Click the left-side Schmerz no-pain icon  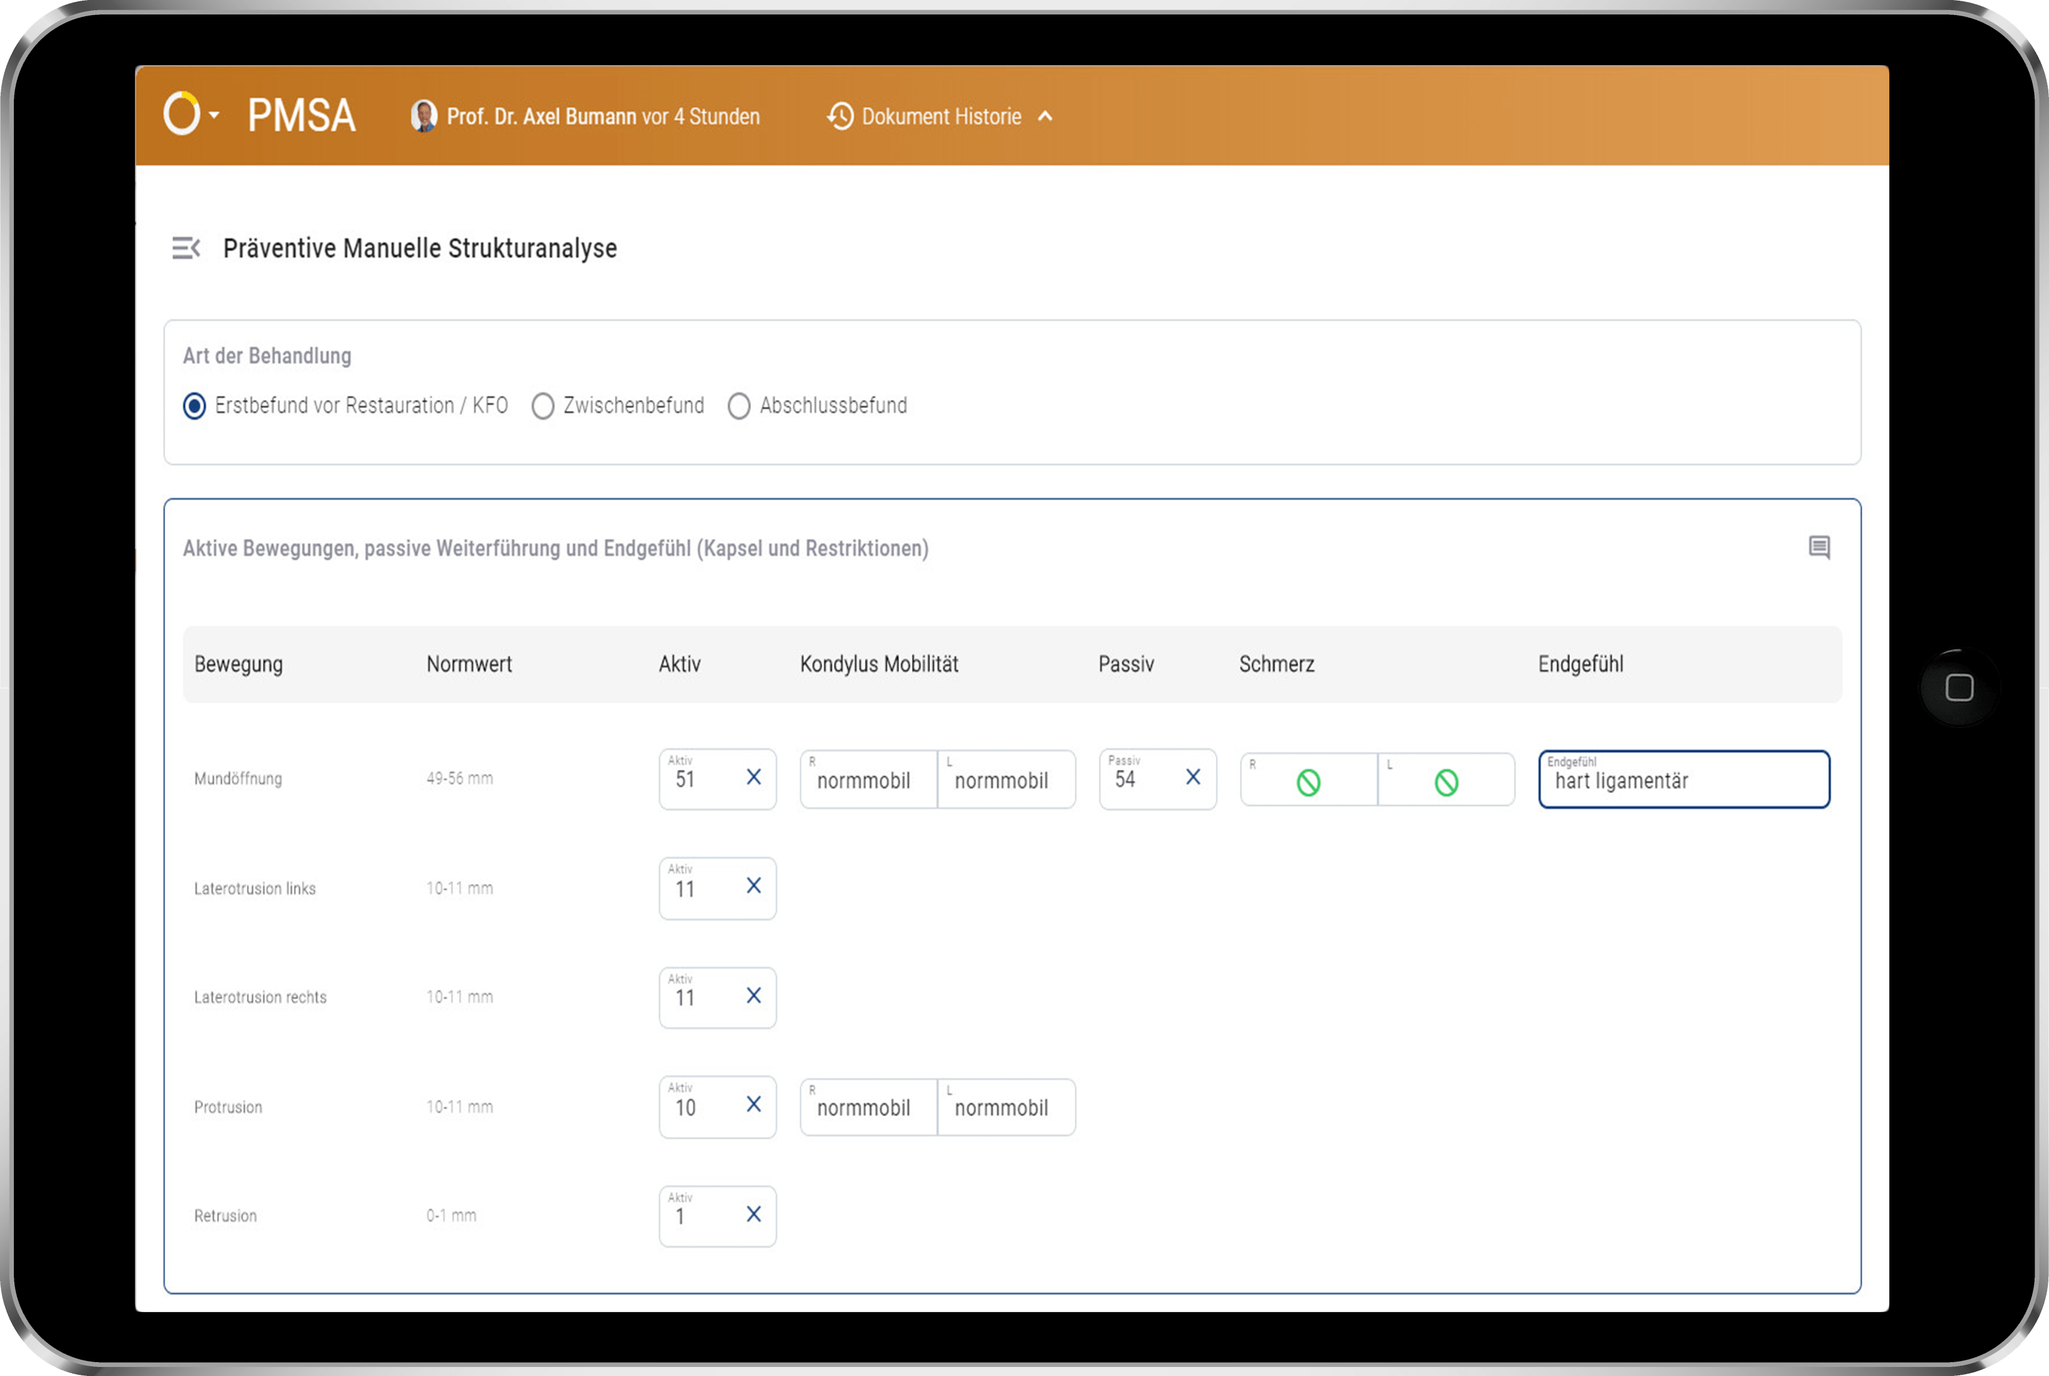point(1446,782)
